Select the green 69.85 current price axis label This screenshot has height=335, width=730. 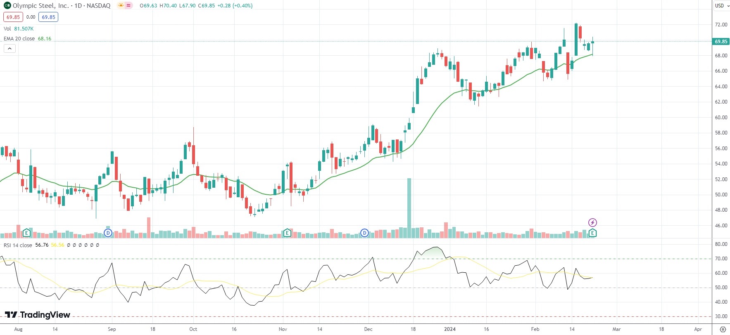point(721,42)
